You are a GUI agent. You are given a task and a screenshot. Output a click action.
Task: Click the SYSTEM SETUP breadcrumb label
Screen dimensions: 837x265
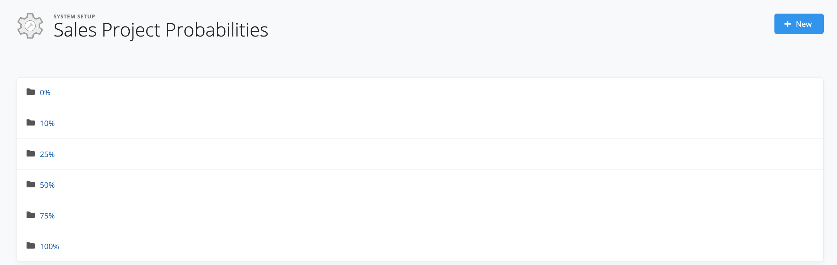tap(74, 16)
